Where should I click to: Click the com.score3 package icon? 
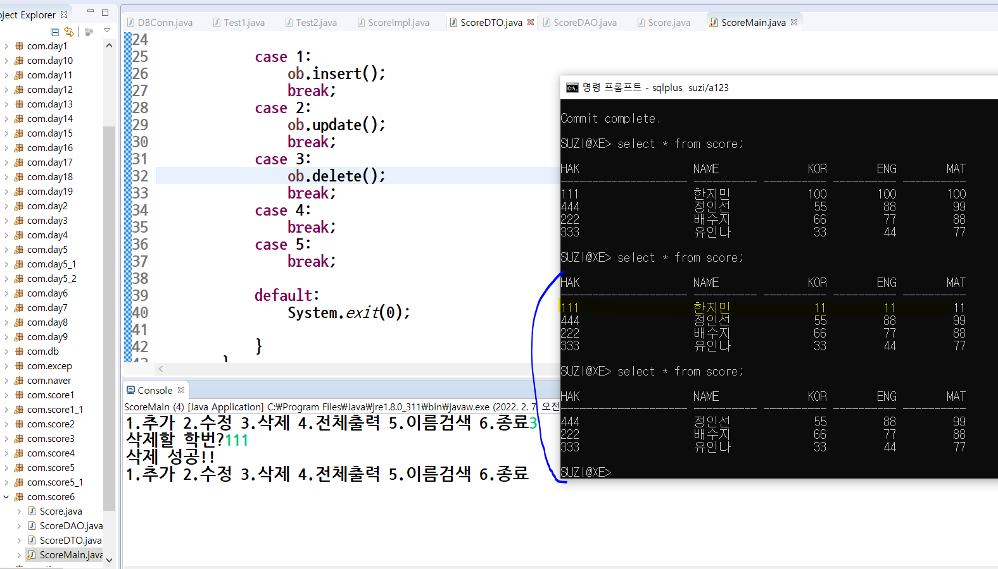[19, 439]
